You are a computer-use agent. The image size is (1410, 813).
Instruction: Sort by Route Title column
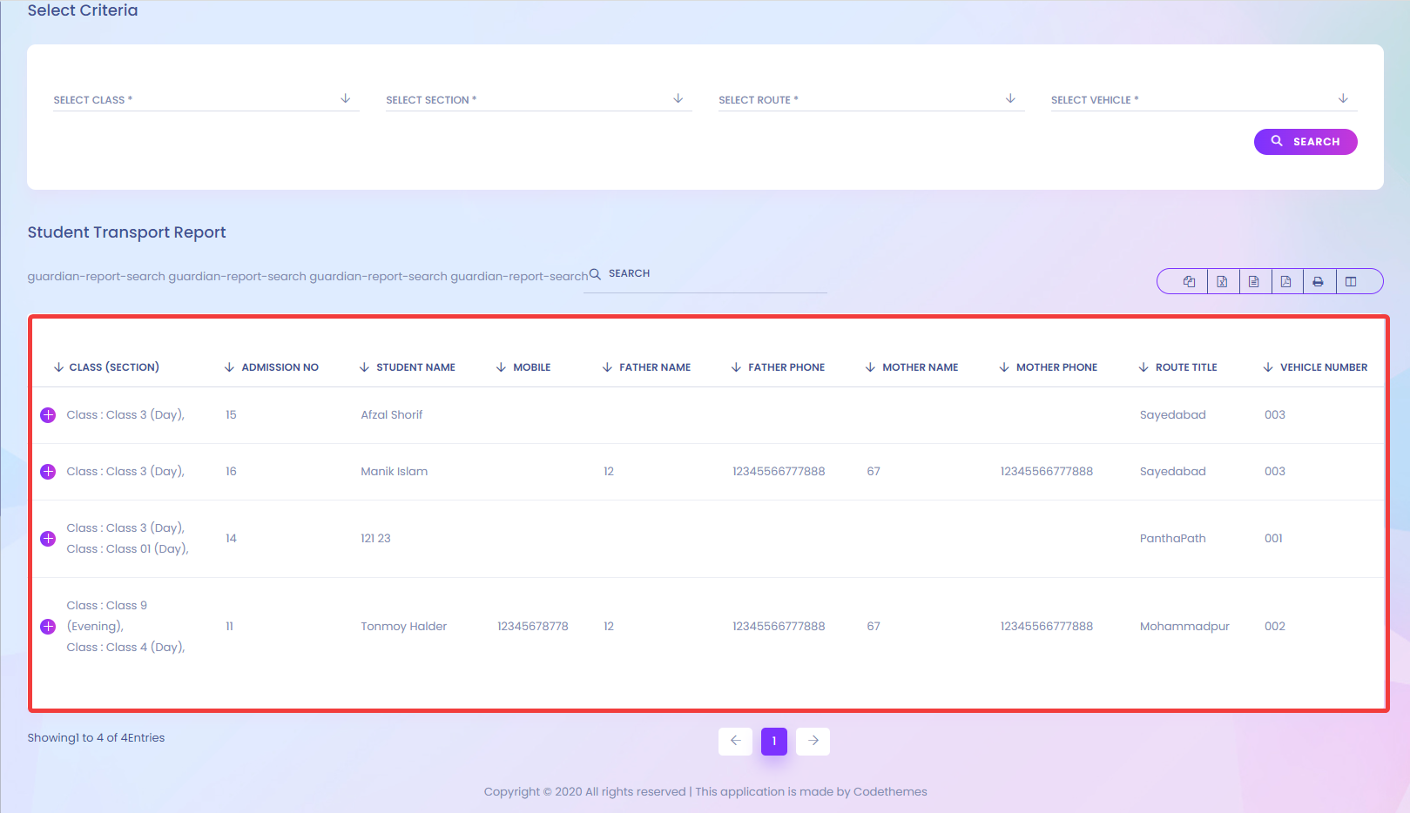tap(1177, 367)
